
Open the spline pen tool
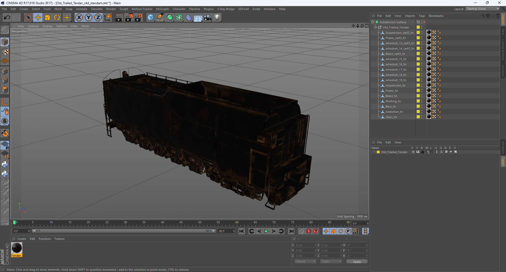160,17
